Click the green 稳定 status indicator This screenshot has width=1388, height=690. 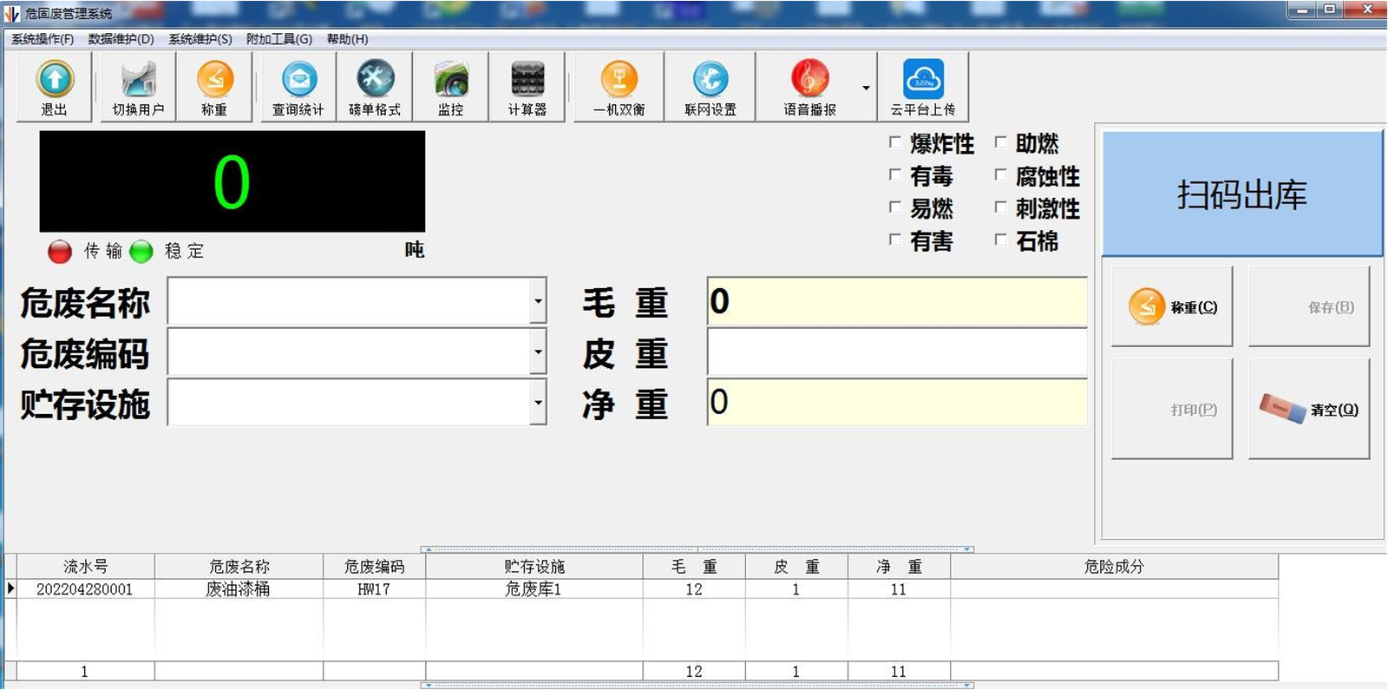[141, 252]
